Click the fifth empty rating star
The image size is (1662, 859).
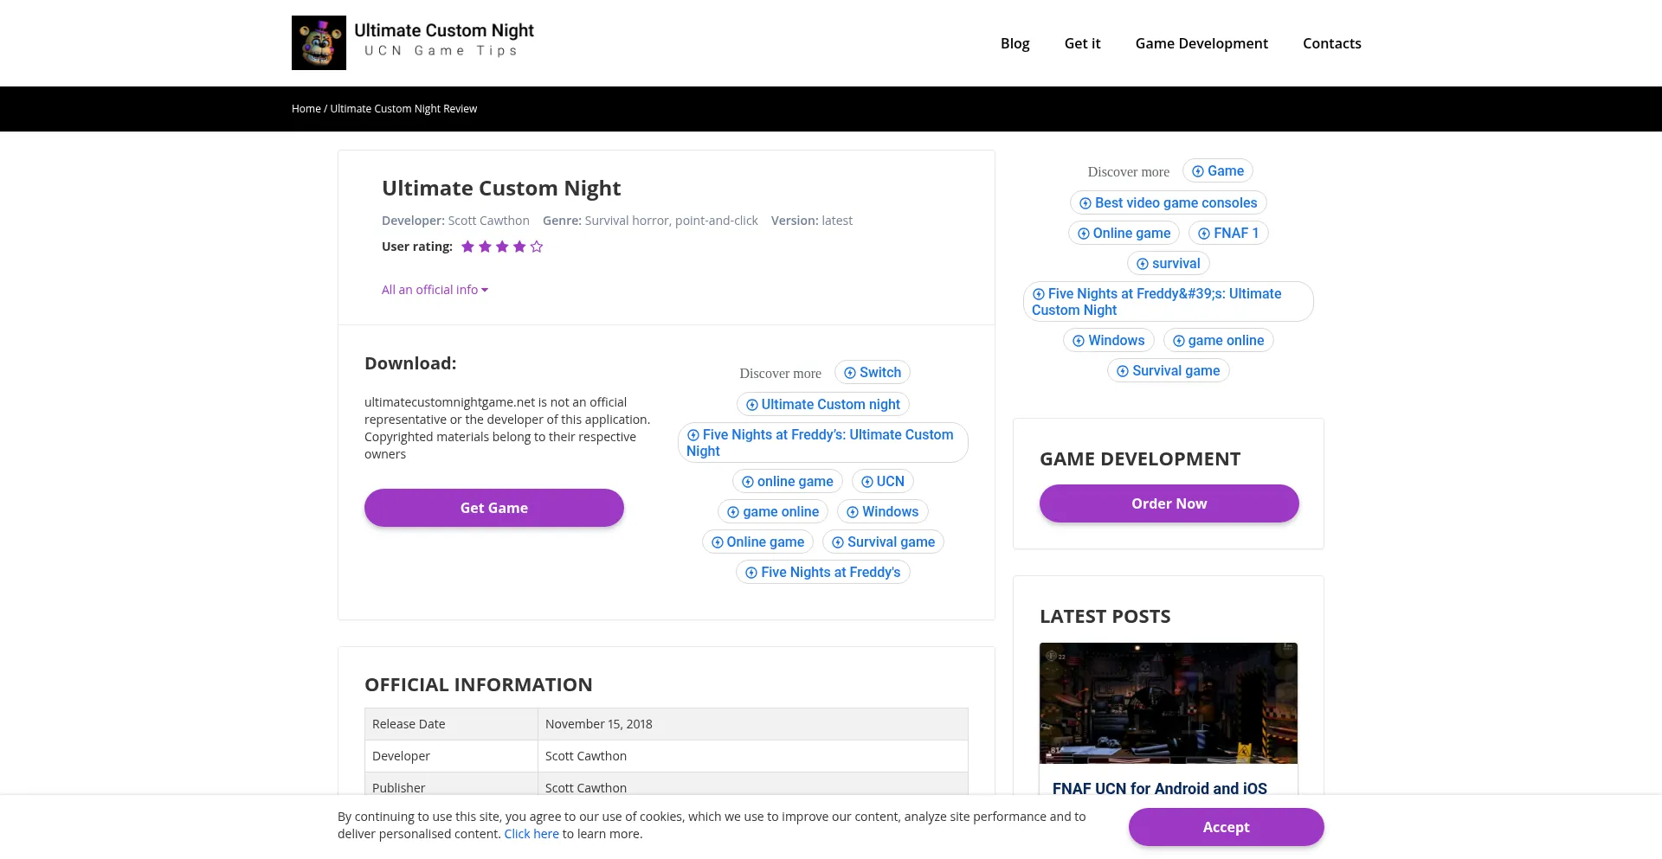coord(537,247)
